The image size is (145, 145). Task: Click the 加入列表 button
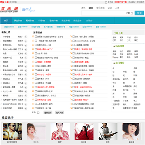coord(60,112)
